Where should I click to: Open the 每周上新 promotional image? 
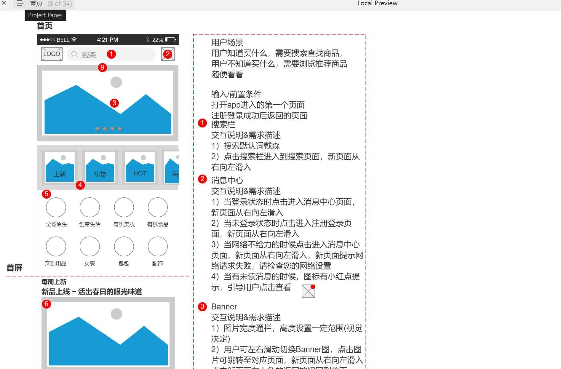coord(108,333)
